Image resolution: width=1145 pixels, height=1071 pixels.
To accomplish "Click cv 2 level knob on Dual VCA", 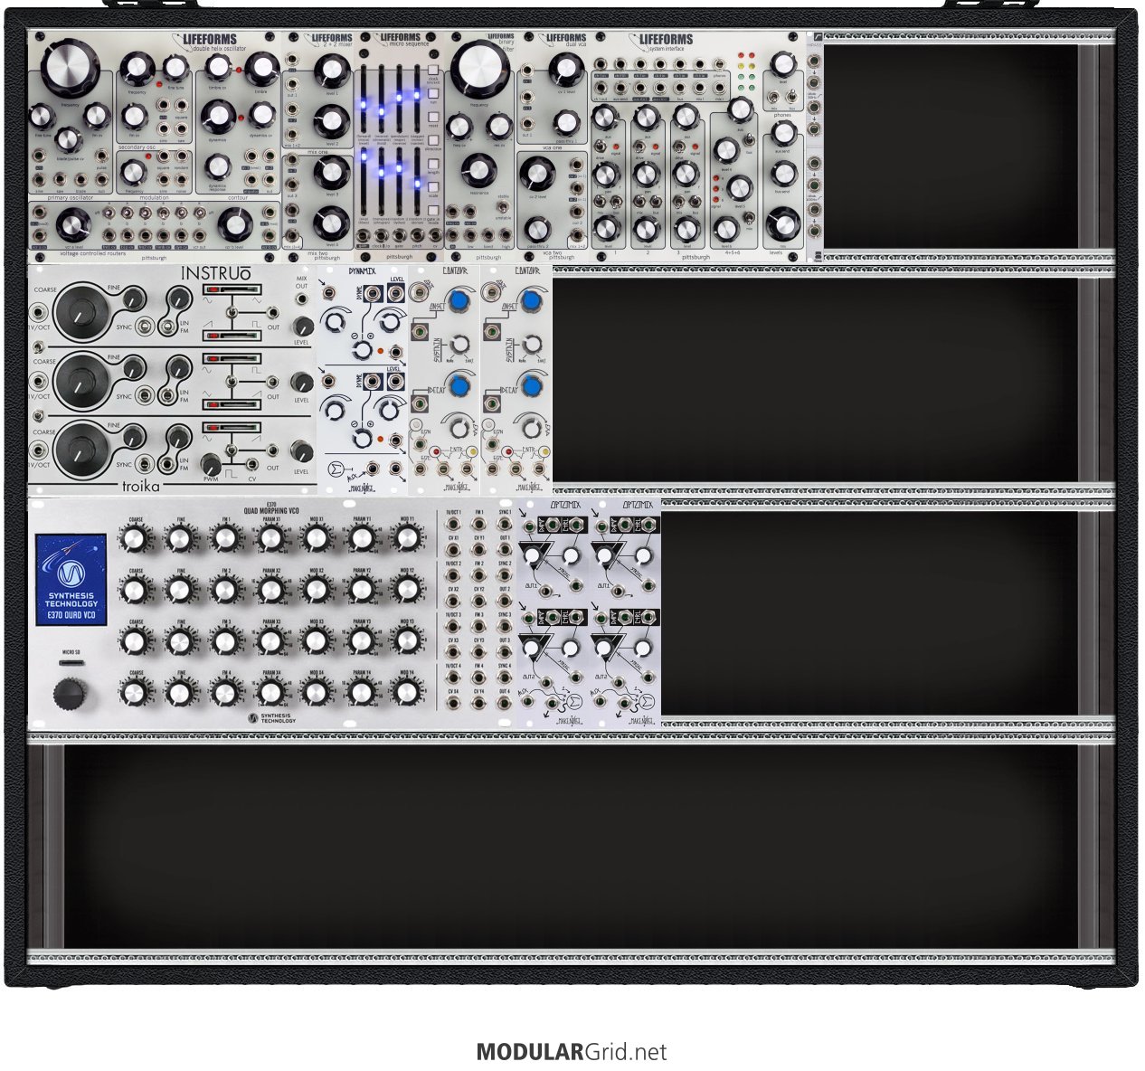I will tap(537, 174).
